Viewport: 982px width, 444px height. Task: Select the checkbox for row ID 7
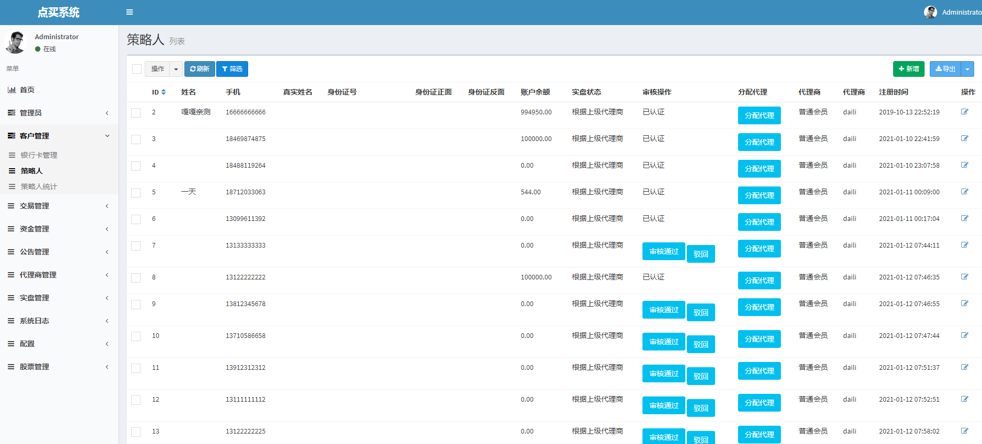[136, 246]
